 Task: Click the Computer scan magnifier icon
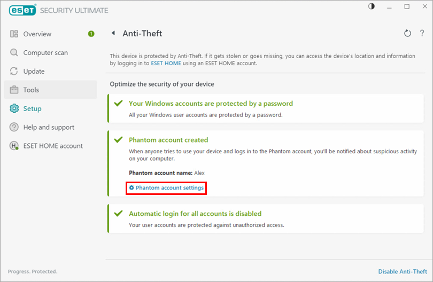coord(14,53)
